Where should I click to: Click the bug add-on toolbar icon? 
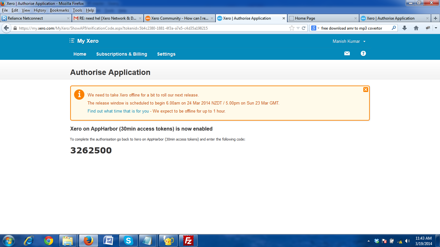(x=428, y=28)
